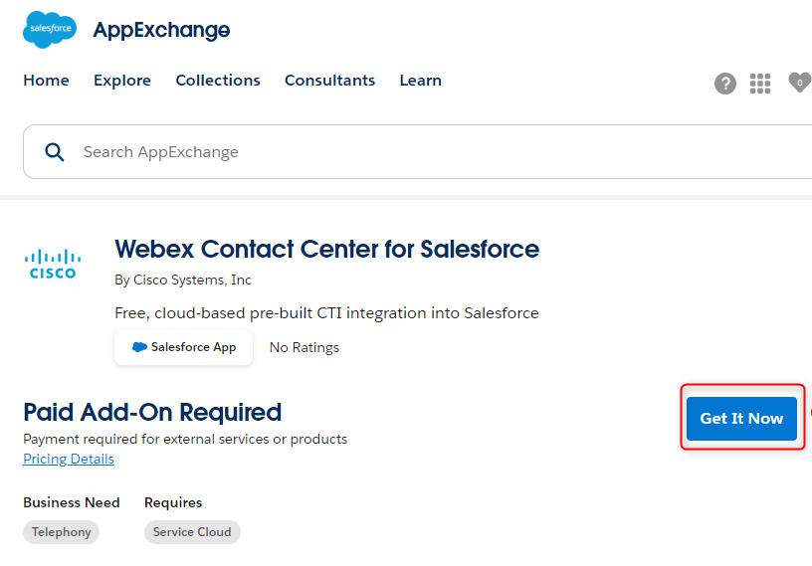Image resolution: width=812 pixels, height=566 pixels.
Task: Click the search magnifying glass icon
Action: pos(55,152)
